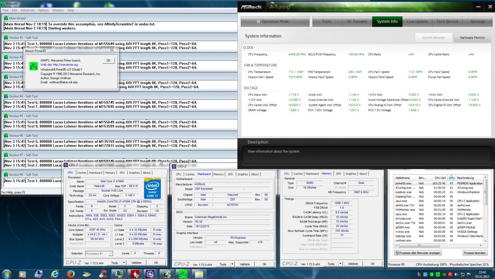Click green monitor taskbar icon
The width and height of the screenshot is (495, 279).
click(x=118, y=273)
